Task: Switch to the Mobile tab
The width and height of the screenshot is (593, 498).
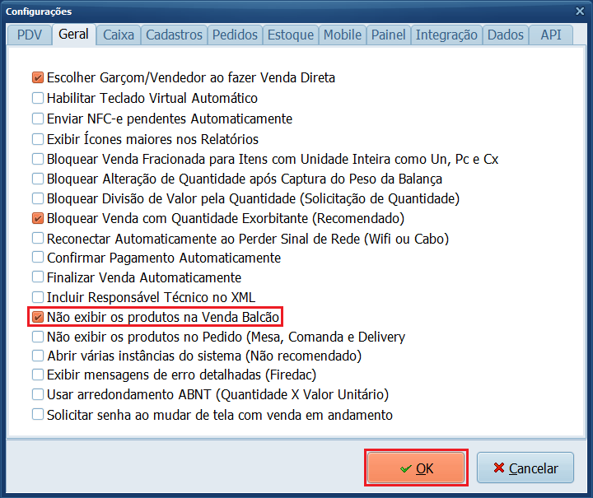Action: (342, 35)
